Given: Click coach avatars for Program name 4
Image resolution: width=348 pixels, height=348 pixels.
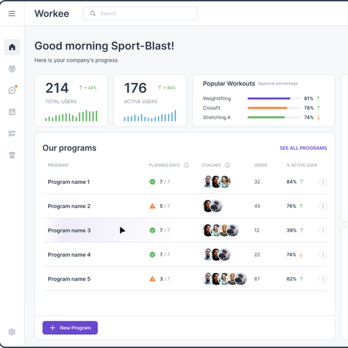Looking at the screenshot, I should (x=216, y=255).
